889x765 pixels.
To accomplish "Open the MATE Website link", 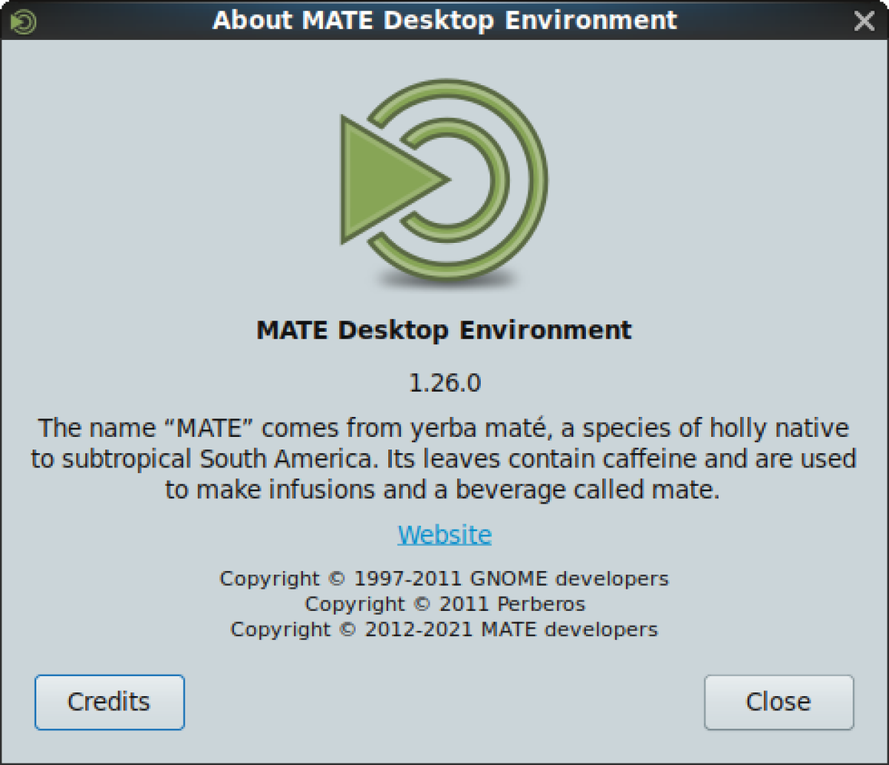I will coord(444,534).
